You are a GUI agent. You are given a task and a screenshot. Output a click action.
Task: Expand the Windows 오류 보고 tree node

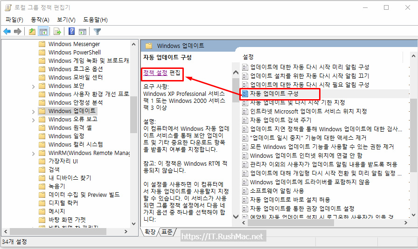(33, 120)
